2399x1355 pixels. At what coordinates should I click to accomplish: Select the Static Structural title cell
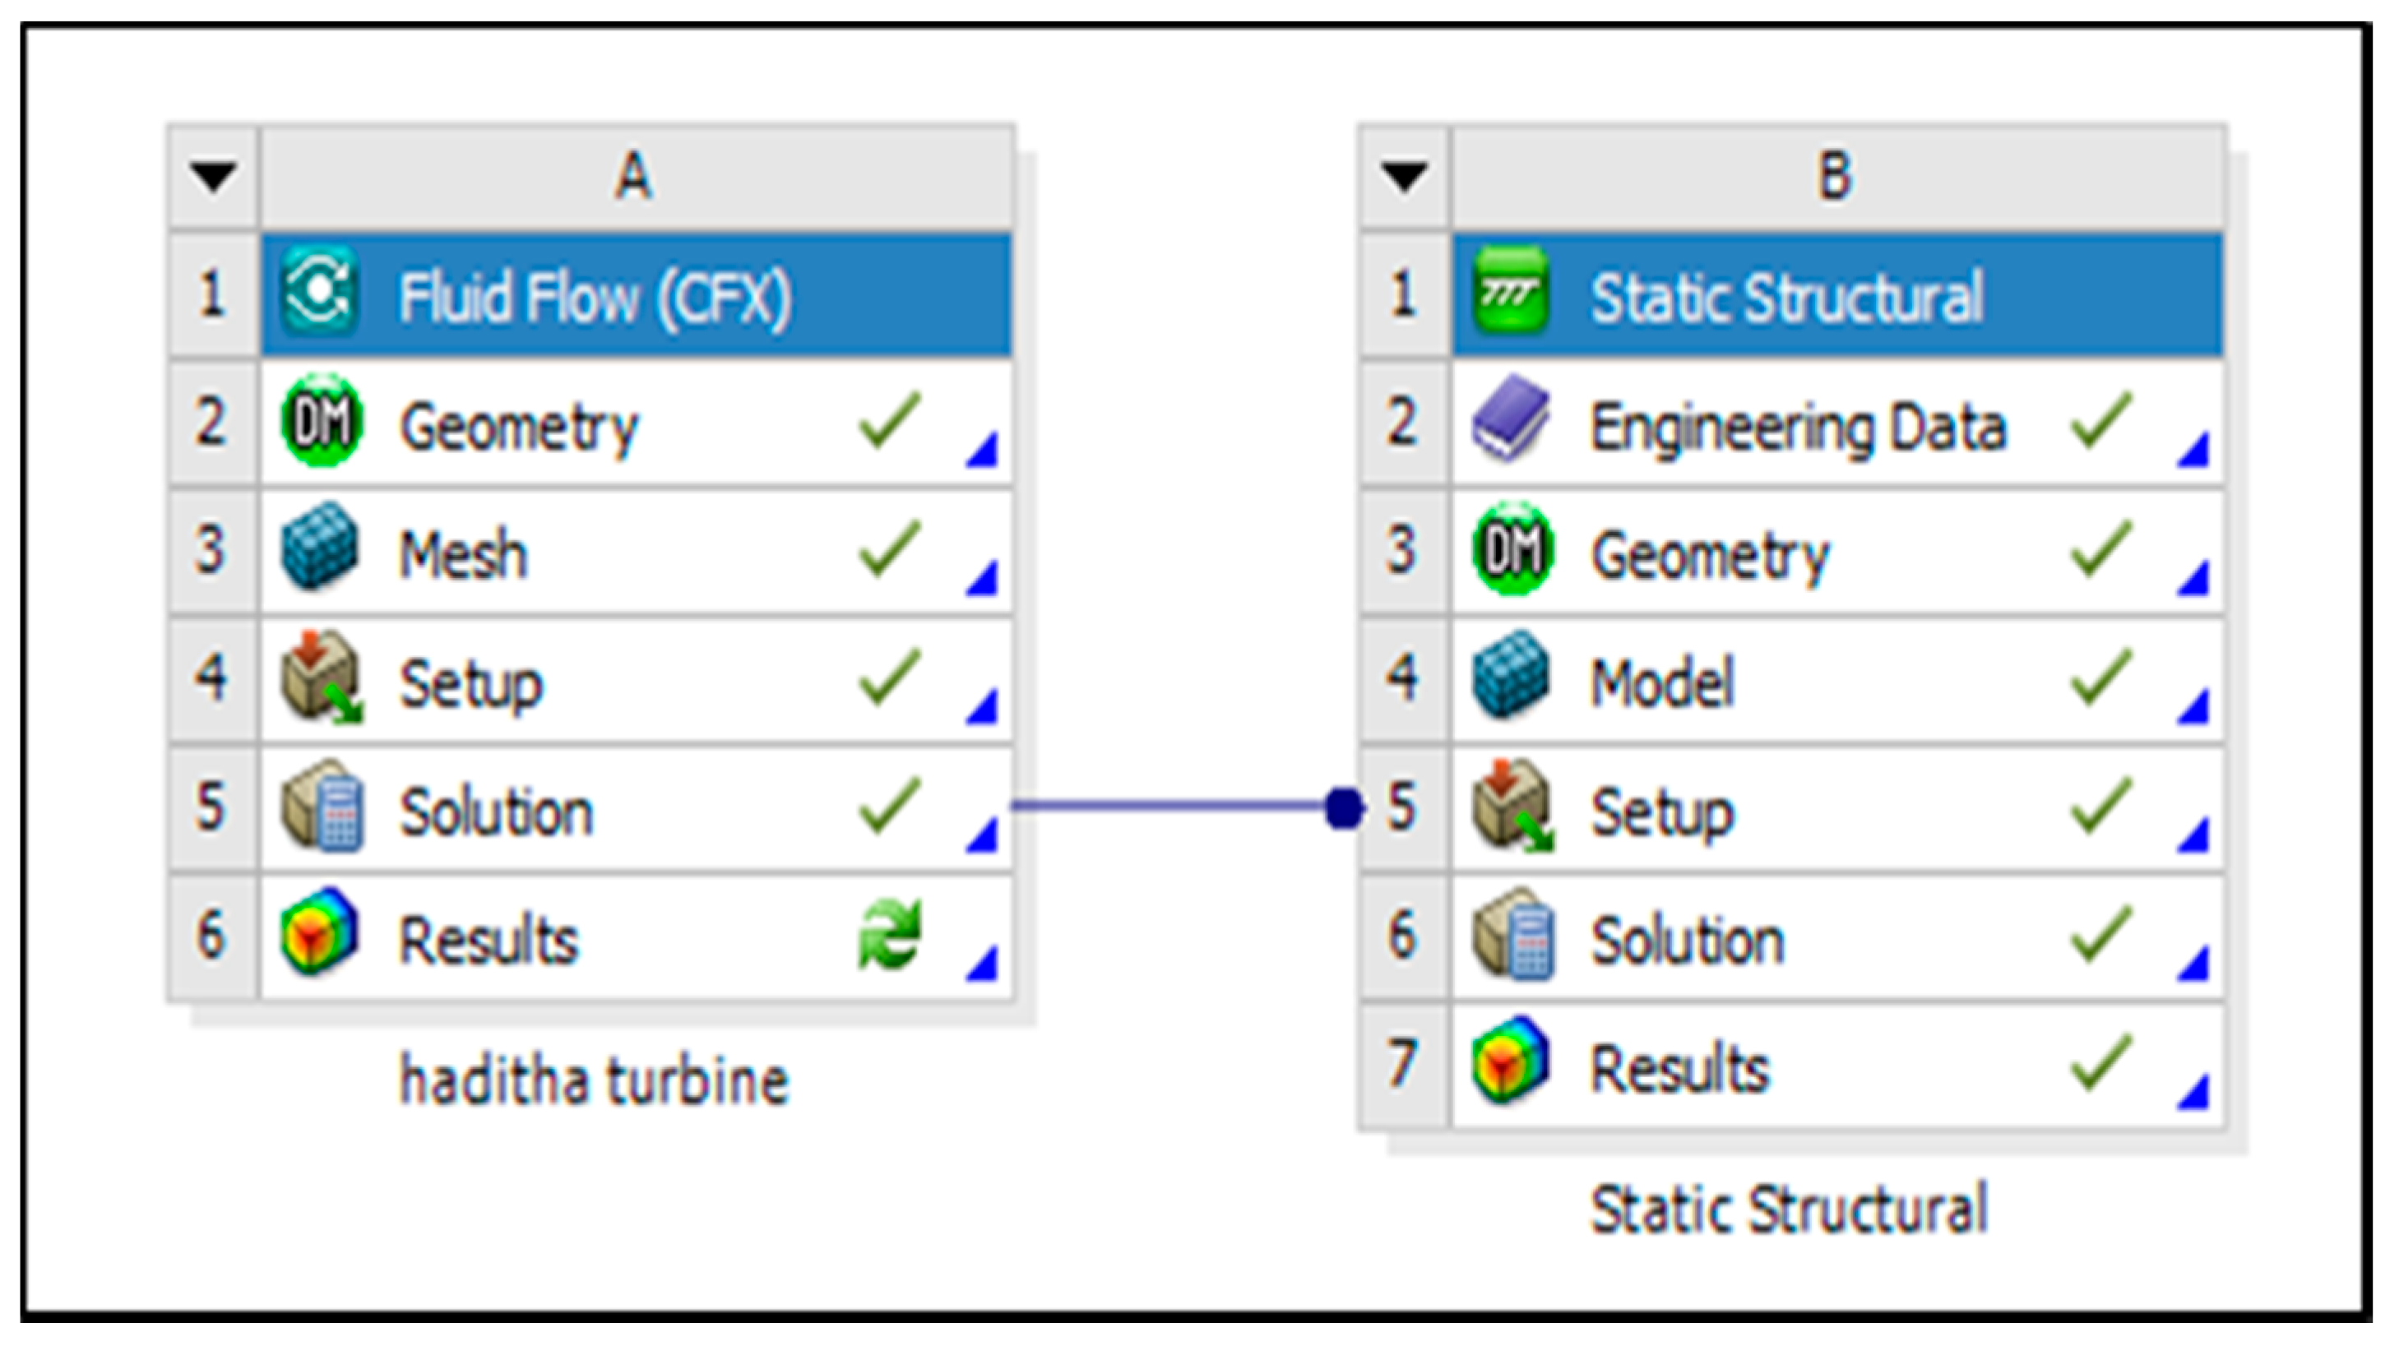click(x=1786, y=298)
